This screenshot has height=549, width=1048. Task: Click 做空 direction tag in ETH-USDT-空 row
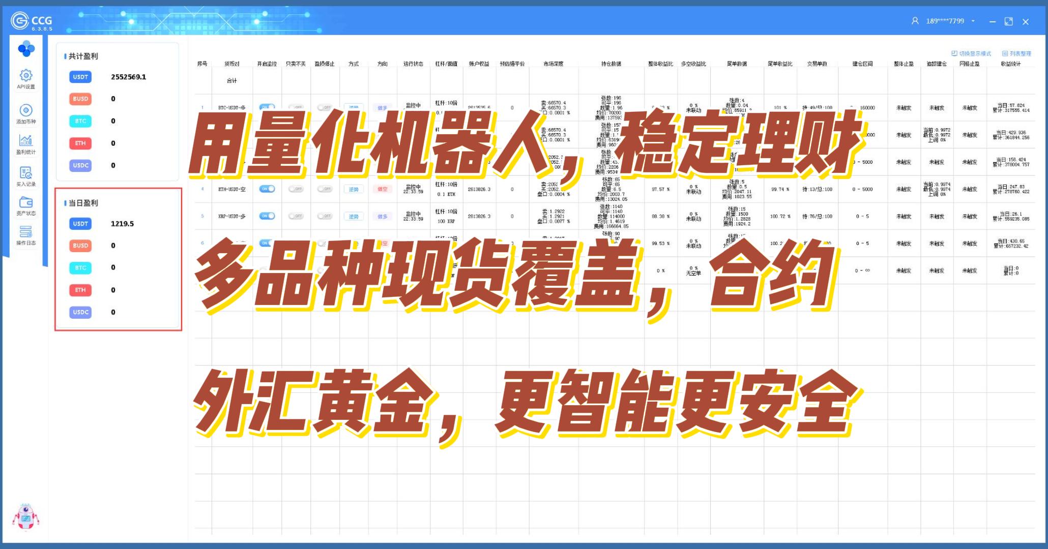coord(382,189)
